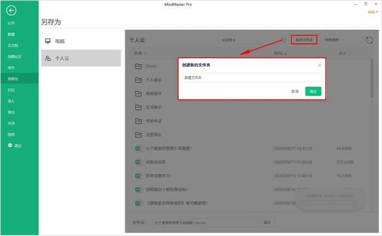Click timestamp 2020/09/16 17:40:54
Image resolution: width=382 pixels, height=236 pixels.
point(293,176)
